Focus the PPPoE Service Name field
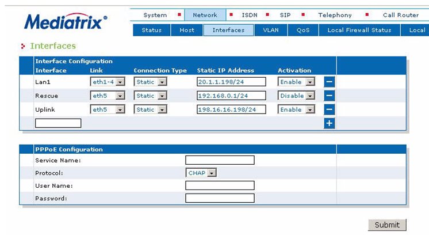The image size is (429, 235). [220, 160]
